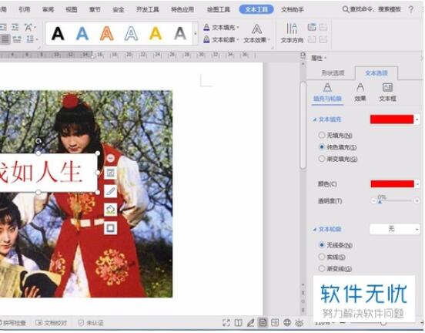
Task: Switch to writing mode view icon
Action: [x=250, y=322]
